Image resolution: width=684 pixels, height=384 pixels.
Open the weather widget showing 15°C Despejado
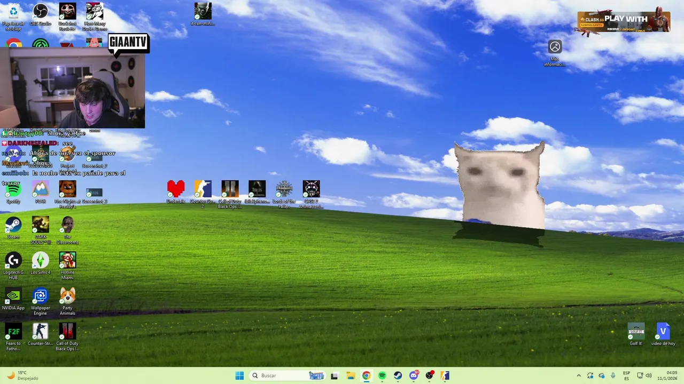pyautogui.click(x=22, y=375)
